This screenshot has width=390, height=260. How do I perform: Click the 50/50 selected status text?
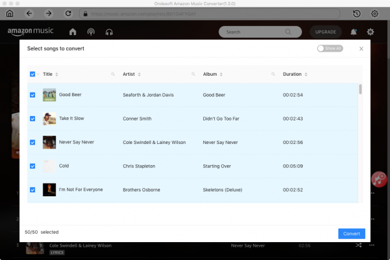point(41,232)
